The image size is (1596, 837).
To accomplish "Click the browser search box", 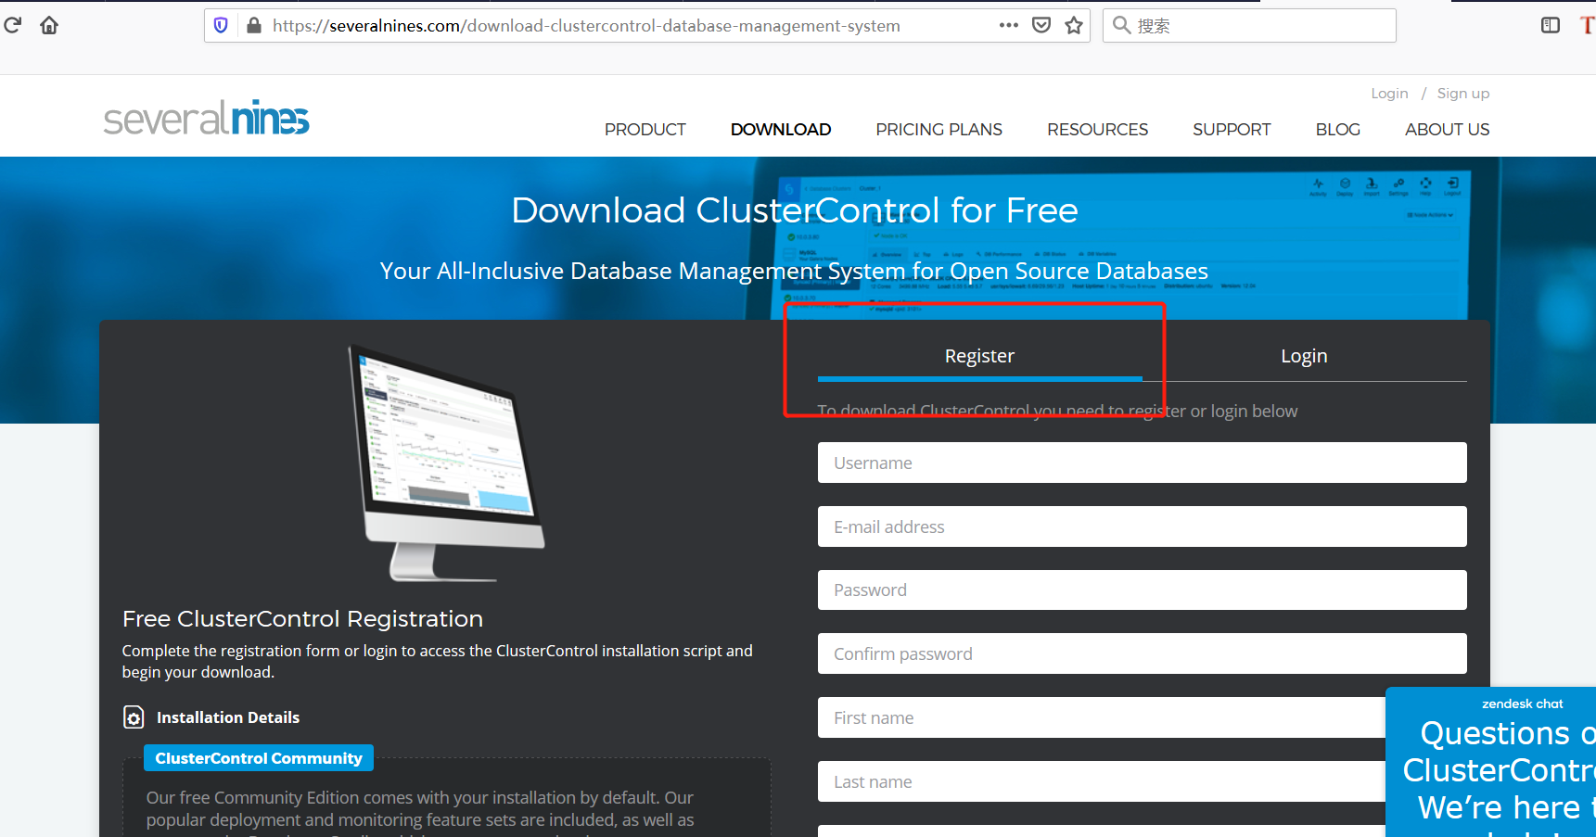I will click(x=1249, y=25).
